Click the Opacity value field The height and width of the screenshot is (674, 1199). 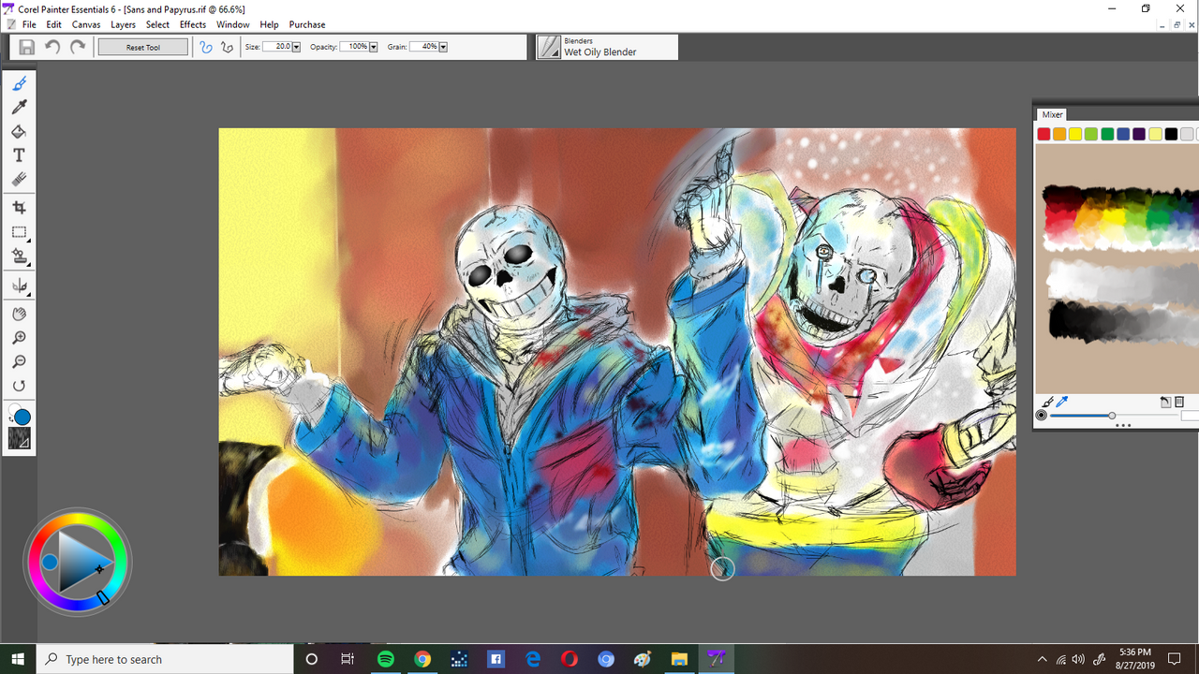click(x=354, y=47)
